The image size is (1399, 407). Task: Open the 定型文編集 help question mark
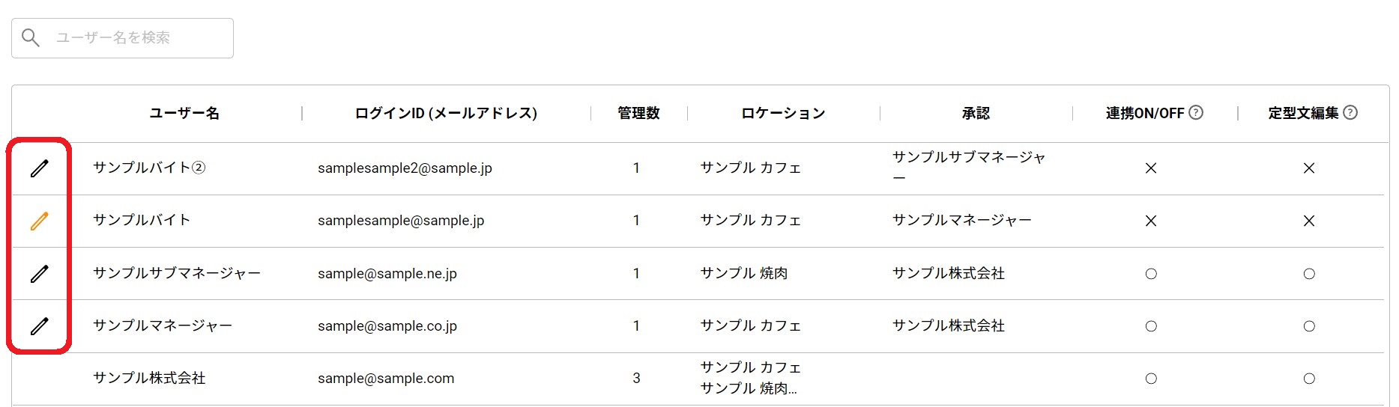[x=1350, y=113]
